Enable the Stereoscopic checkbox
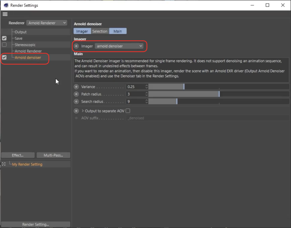Viewport: 291px width, 228px height. click(x=4, y=45)
